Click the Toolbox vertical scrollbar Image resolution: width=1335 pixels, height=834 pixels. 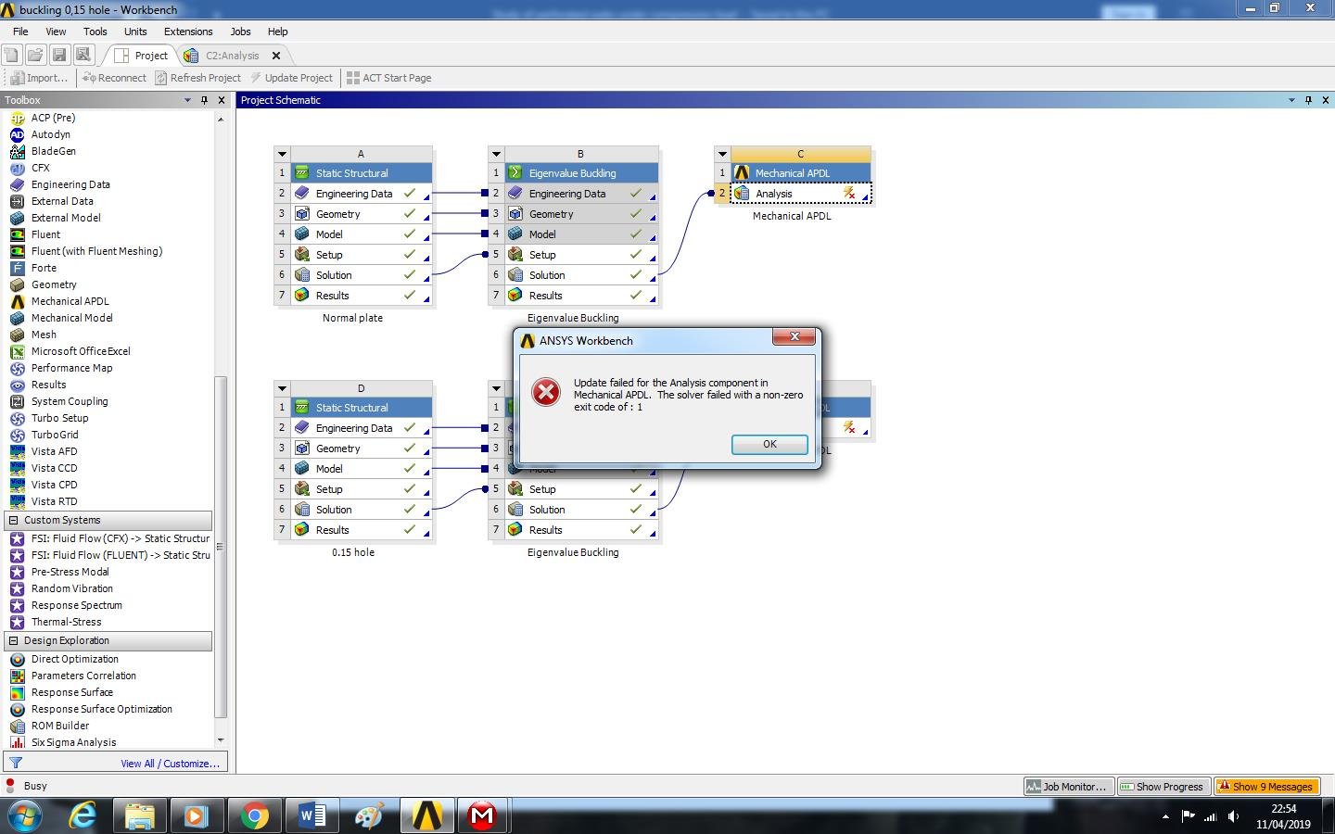[x=221, y=547]
